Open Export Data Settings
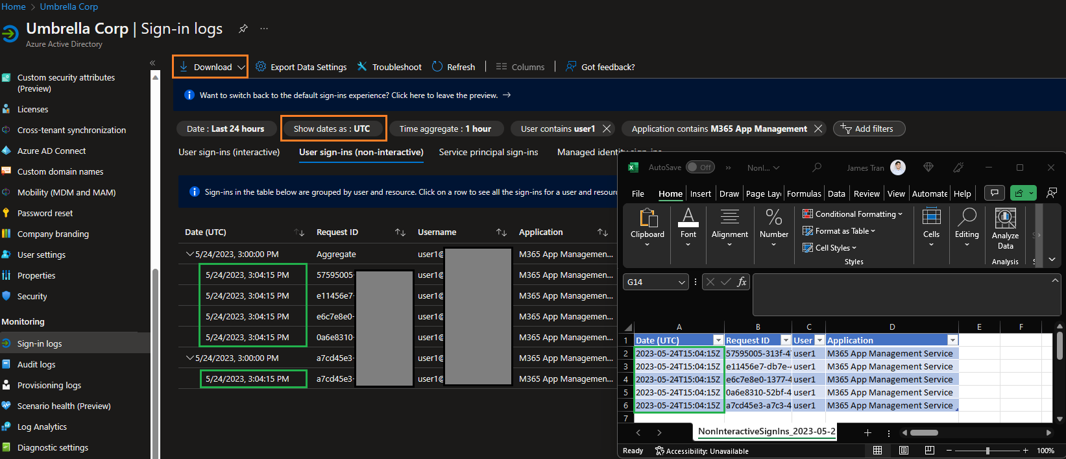This screenshot has width=1066, height=459. click(301, 67)
